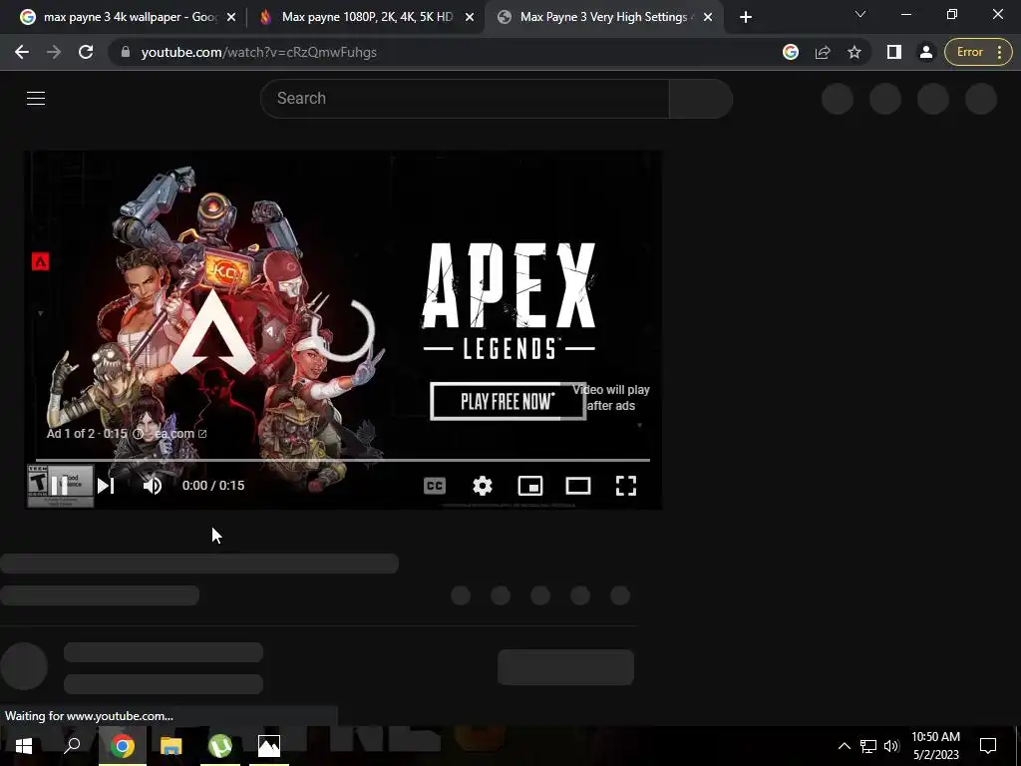1021x766 pixels.
Task: Close the max payne 3 4k wallpaper tab
Action: tap(231, 17)
